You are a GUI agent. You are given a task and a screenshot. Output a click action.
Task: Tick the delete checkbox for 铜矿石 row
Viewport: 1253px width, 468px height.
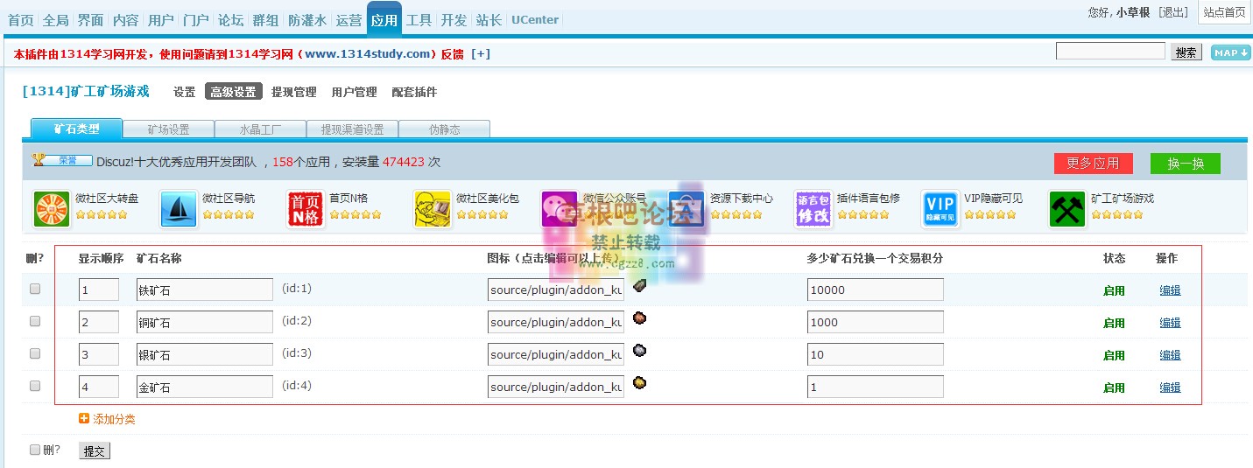click(x=35, y=321)
